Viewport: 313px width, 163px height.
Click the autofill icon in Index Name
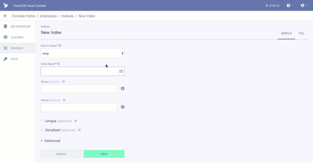coord(121,71)
